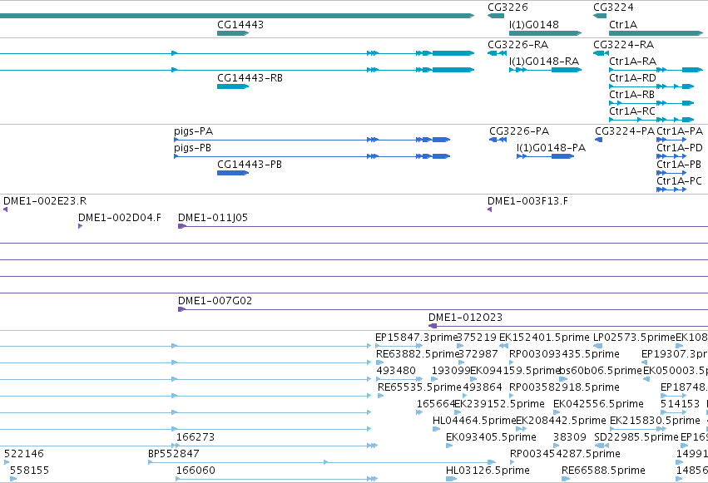The height and width of the screenshot is (483, 708).
Task: Click the DME1-002E23.R clone label
Action: point(45,201)
